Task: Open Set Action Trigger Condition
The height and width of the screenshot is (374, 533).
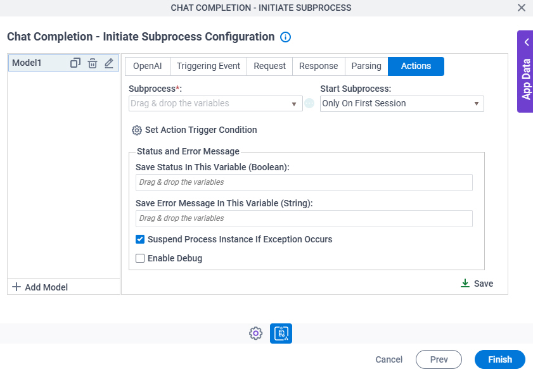Action: click(201, 130)
